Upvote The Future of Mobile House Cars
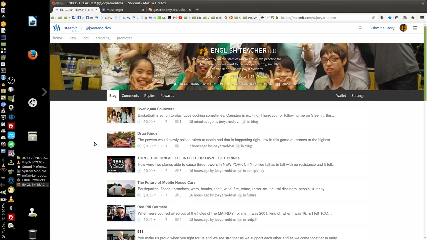The image size is (427, 240). pyautogui.click(x=139, y=195)
